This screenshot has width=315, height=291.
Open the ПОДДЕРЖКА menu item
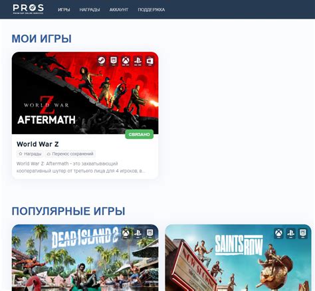pyautogui.click(x=152, y=10)
